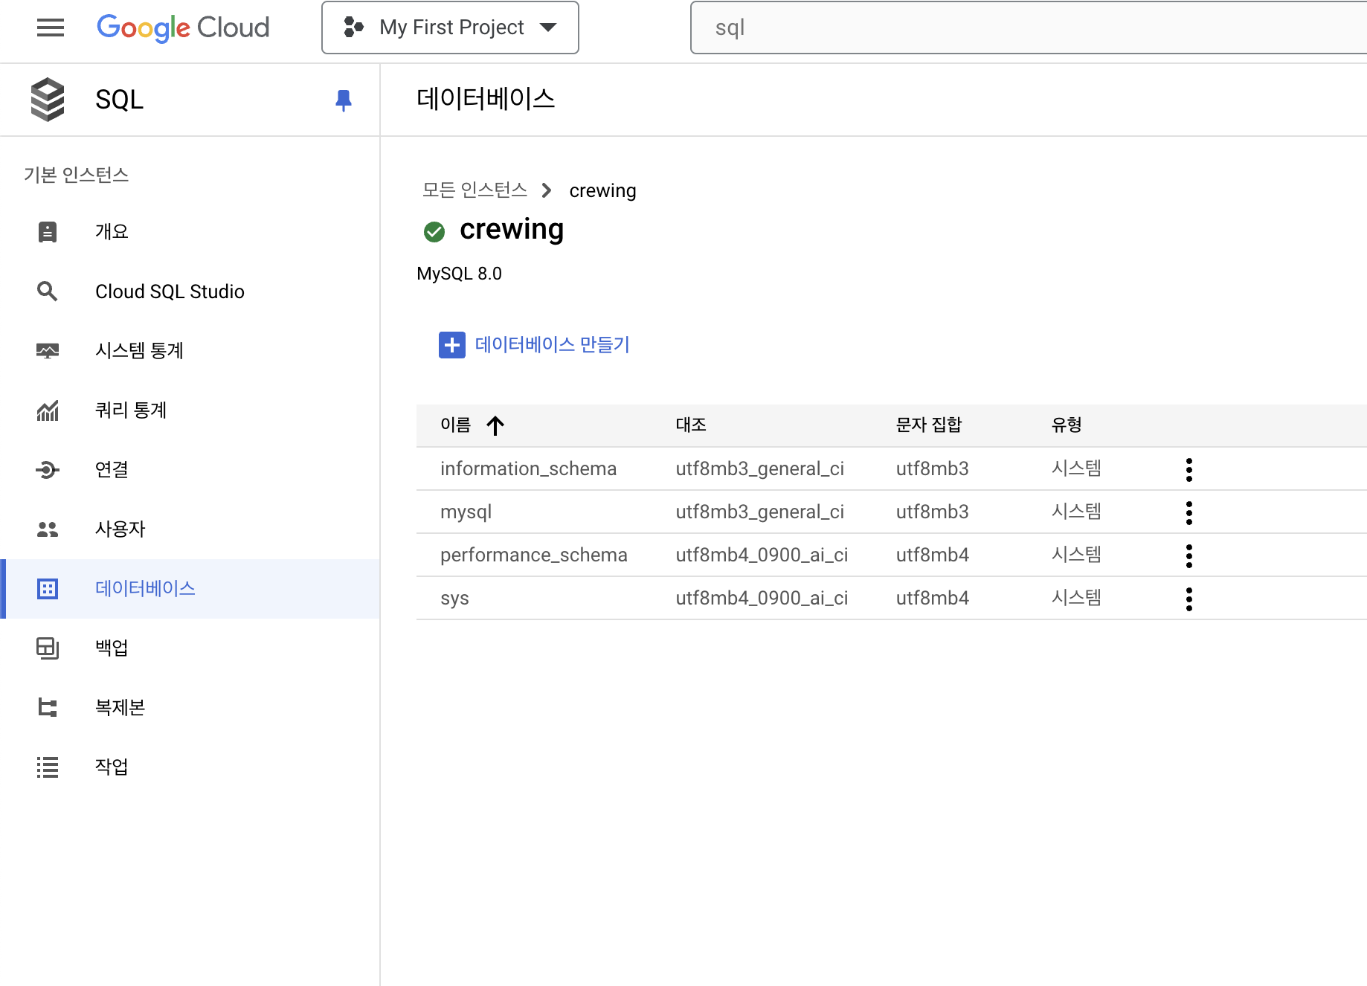Click utf8mb3_general_ci in the mysql row
This screenshot has width=1367, height=986.
click(x=760, y=512)
